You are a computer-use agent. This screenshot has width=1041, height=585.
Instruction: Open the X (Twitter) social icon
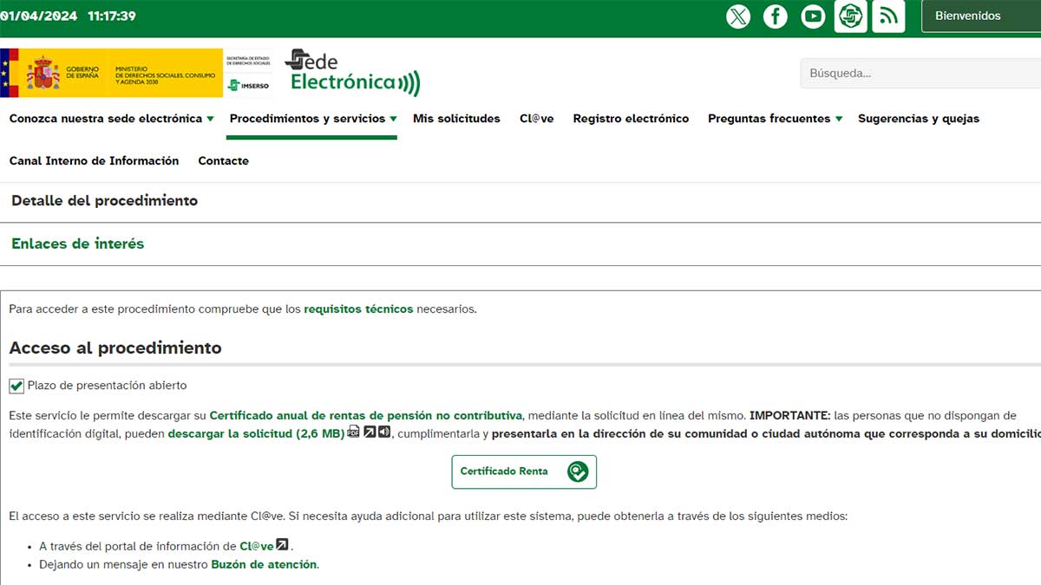click(738, 16)
